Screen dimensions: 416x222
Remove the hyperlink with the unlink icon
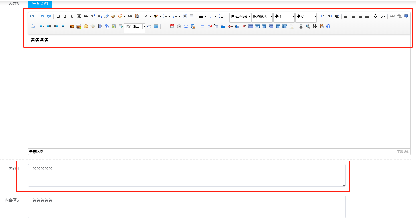point(399,16)
